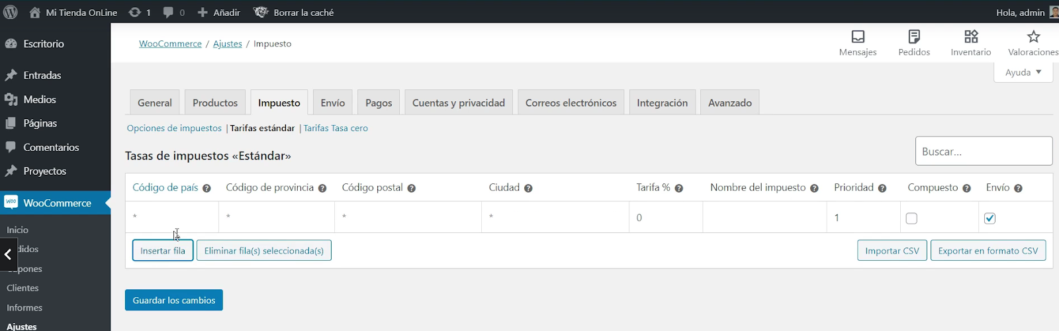
Task: Switch to the Productos tab
Action: [215, 103]
